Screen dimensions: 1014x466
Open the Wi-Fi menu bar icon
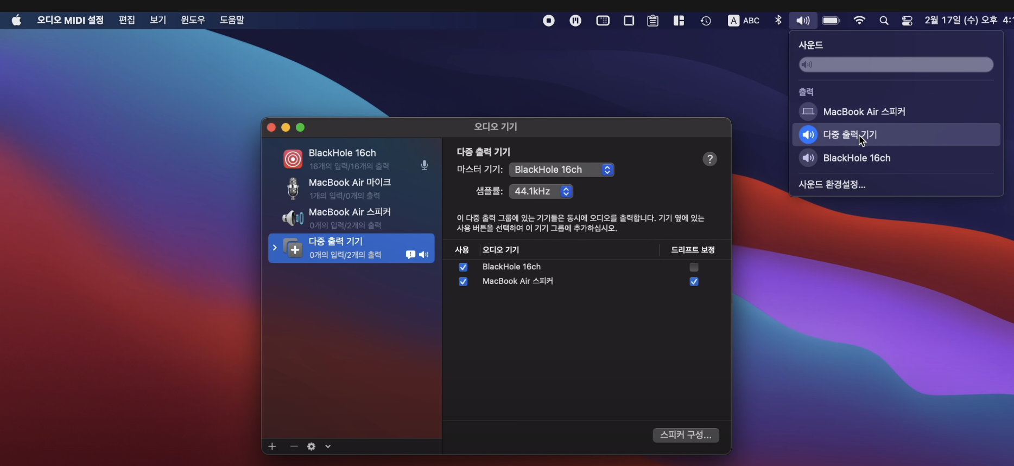click(859, 21)
